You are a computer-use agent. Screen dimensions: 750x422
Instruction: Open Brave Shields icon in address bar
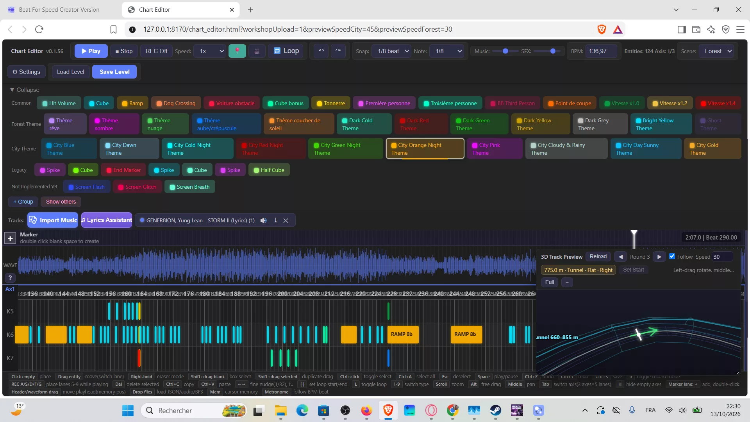coord(602,29)
